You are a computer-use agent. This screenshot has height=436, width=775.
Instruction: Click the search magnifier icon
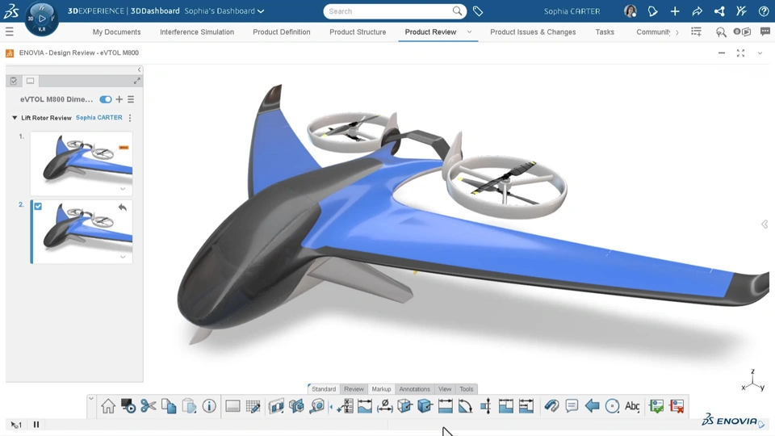point(457,10)
